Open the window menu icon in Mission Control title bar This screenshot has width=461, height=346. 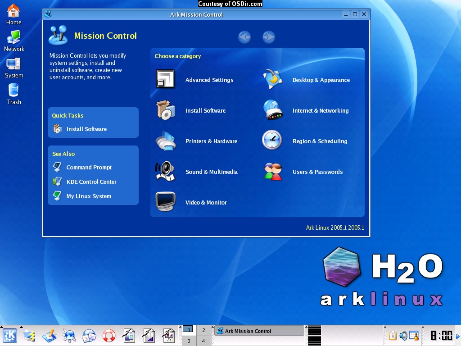(48, 14)
